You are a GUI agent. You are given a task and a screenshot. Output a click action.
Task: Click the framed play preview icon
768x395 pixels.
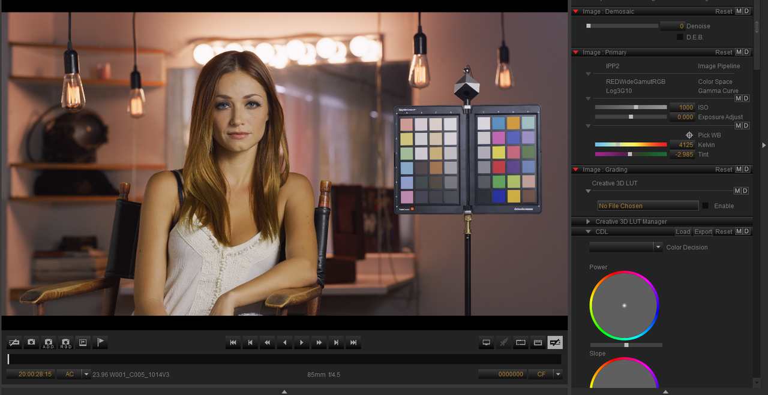click(x=83, y=342)
